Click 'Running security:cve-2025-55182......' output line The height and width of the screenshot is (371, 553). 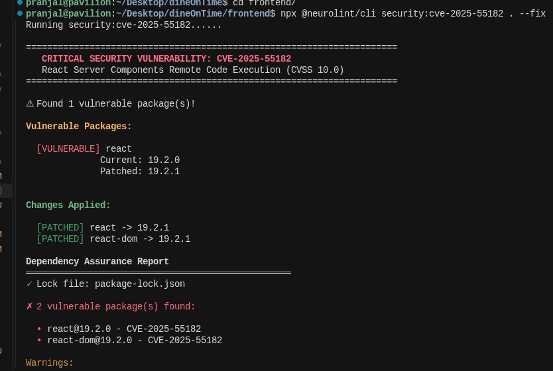pyautogui.click(x=123, y=25)
